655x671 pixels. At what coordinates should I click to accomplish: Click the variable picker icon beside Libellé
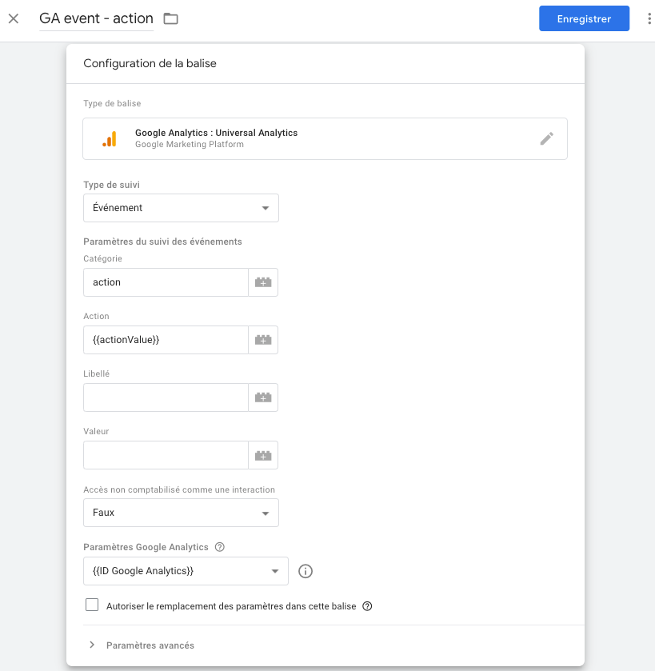click(x=263, y=397)
